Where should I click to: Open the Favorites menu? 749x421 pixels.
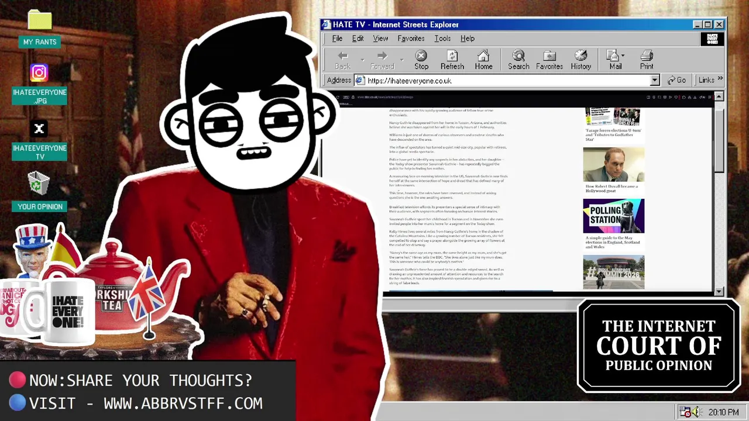tap(411, 39)
